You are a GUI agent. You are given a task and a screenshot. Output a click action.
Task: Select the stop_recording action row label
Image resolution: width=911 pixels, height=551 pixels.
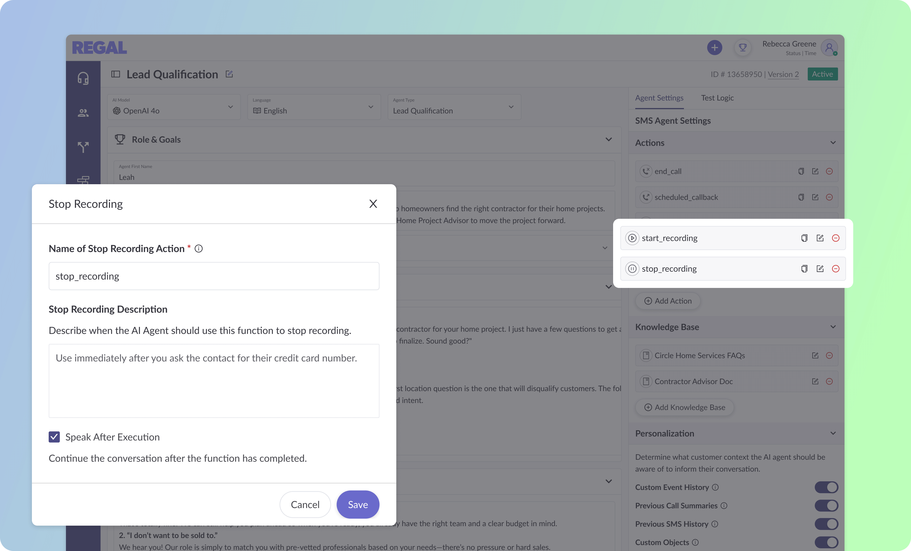click(x=669, y=269)
